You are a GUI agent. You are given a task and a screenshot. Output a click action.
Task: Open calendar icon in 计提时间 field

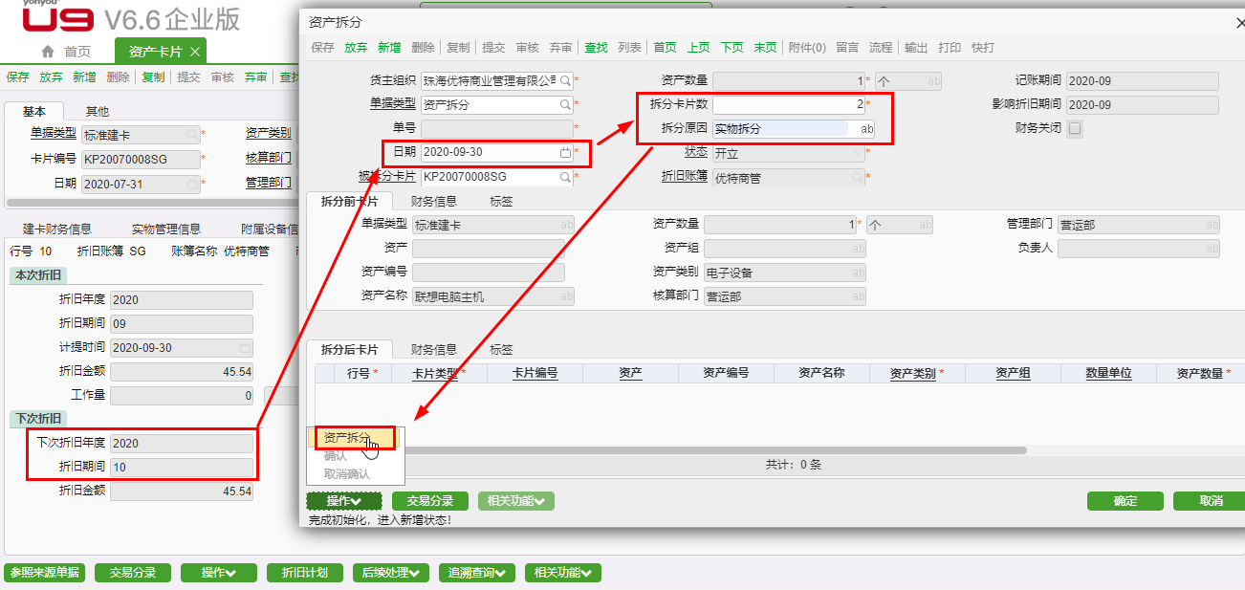click(x=245, y=348)
